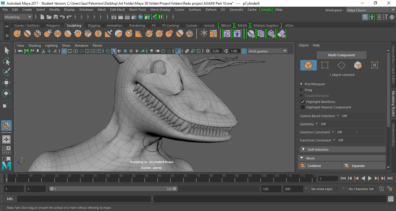The image size is (396, 211).
Task: Click the Multi-Component button
Action: point(341,55)
